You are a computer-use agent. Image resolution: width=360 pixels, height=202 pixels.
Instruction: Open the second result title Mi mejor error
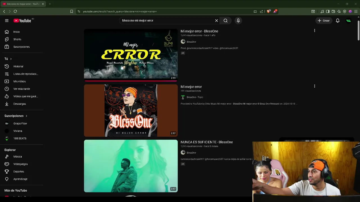pyautogui.click(x=191, y=87)
